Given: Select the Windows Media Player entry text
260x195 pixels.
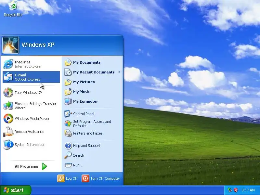Looking at the screenshot, I should point(32,119).
